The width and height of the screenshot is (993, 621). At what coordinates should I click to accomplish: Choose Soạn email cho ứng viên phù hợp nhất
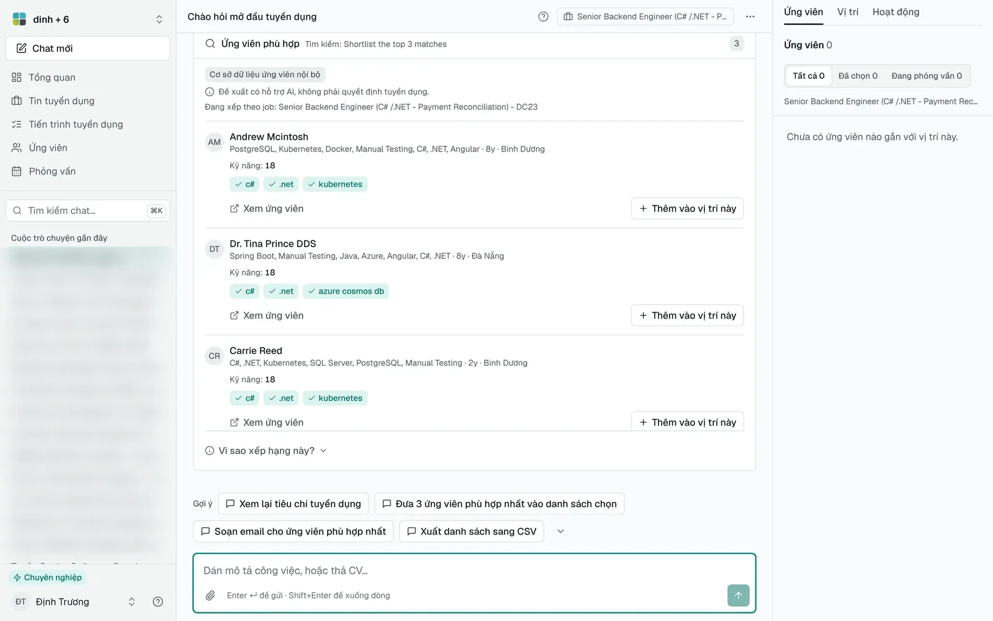coord(294,532)
